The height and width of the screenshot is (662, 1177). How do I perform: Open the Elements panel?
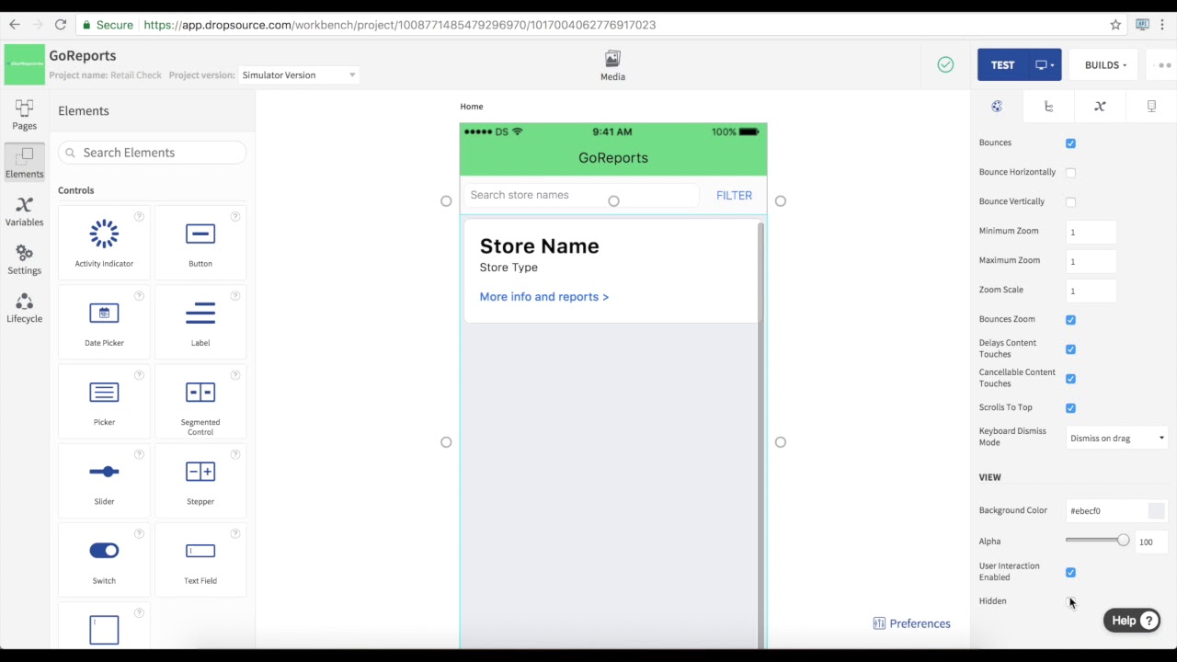point(24,163)
